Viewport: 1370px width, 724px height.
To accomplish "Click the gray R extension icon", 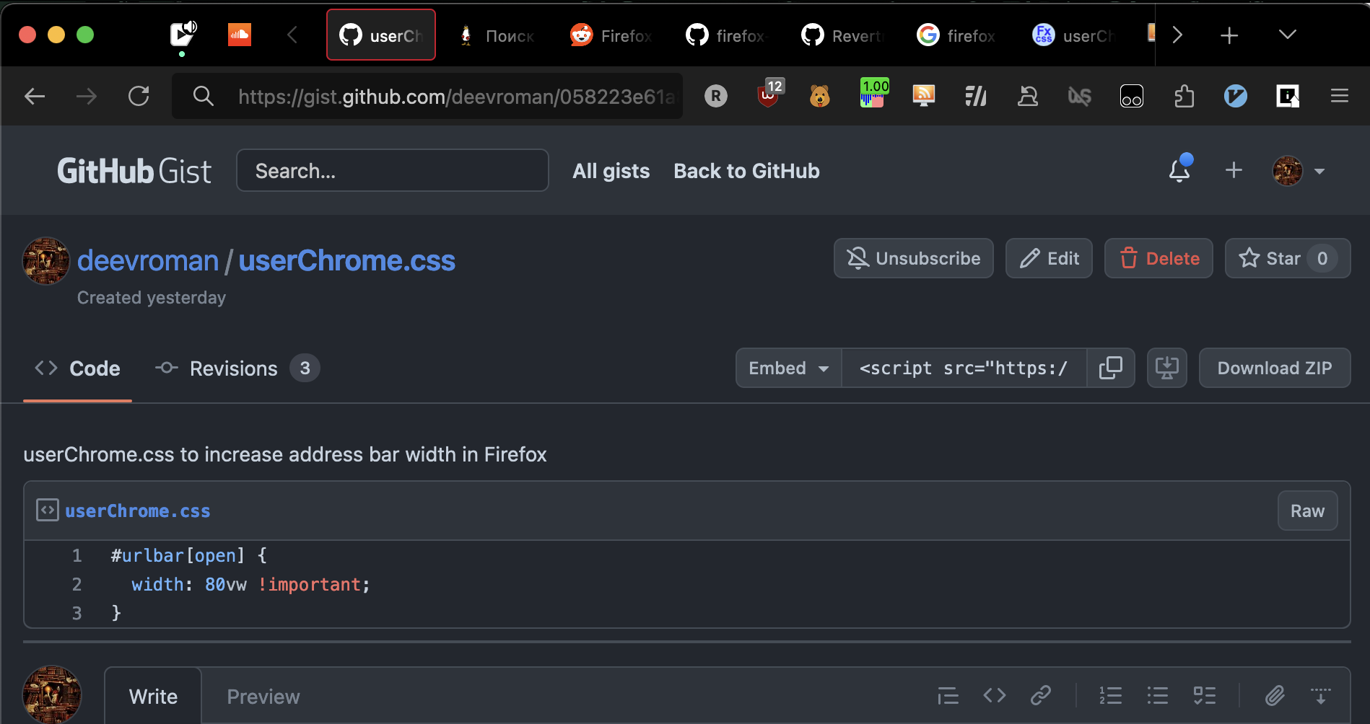I will pyautogui.click(x=716, y=96).
